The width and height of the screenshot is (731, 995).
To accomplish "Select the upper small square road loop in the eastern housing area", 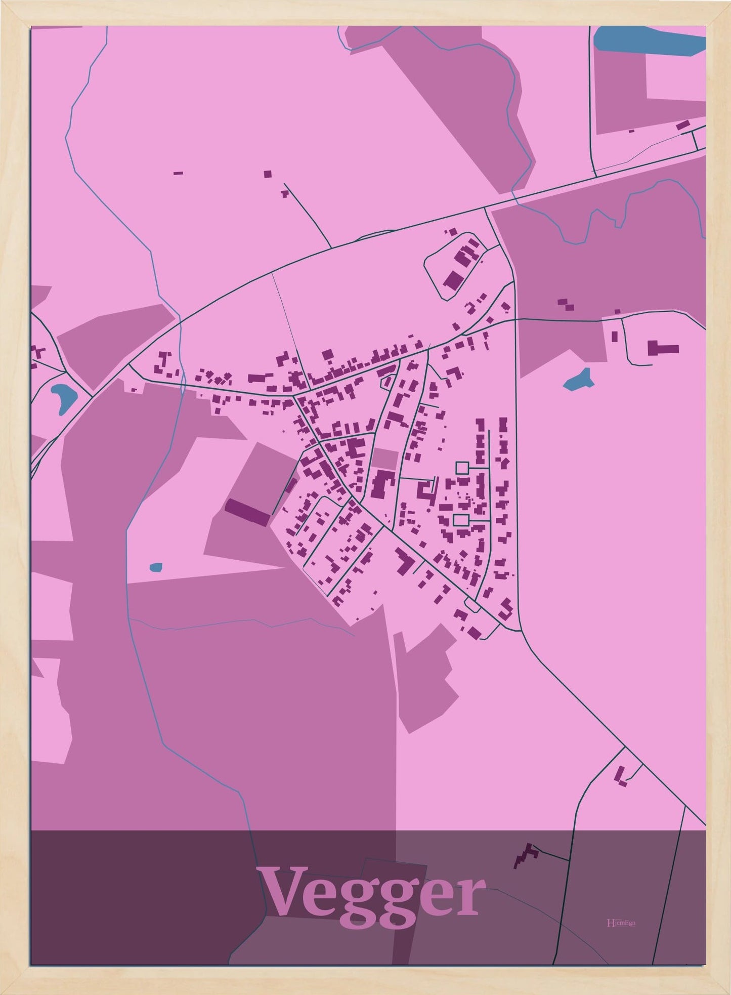I will [462, 468].
